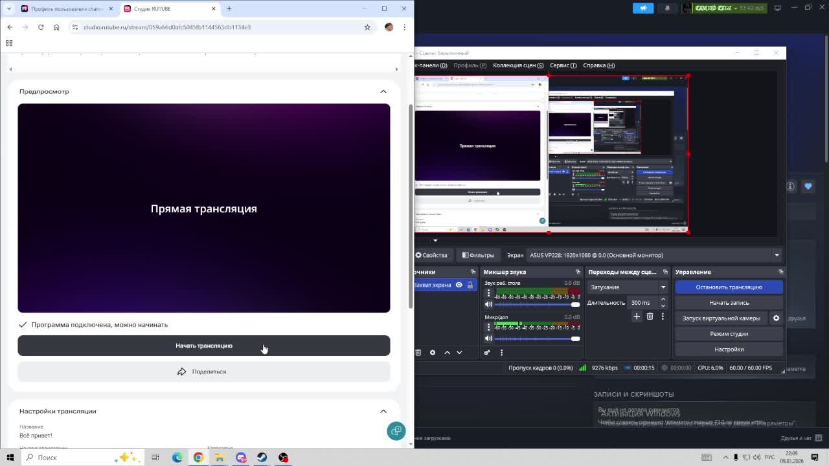829x466 pixels.
Task: Open source properties gear under sources
Action: 433,353
